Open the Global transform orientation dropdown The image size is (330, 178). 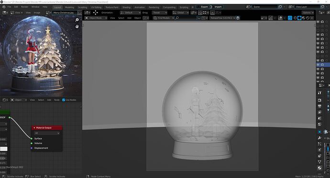pos(180,12)
